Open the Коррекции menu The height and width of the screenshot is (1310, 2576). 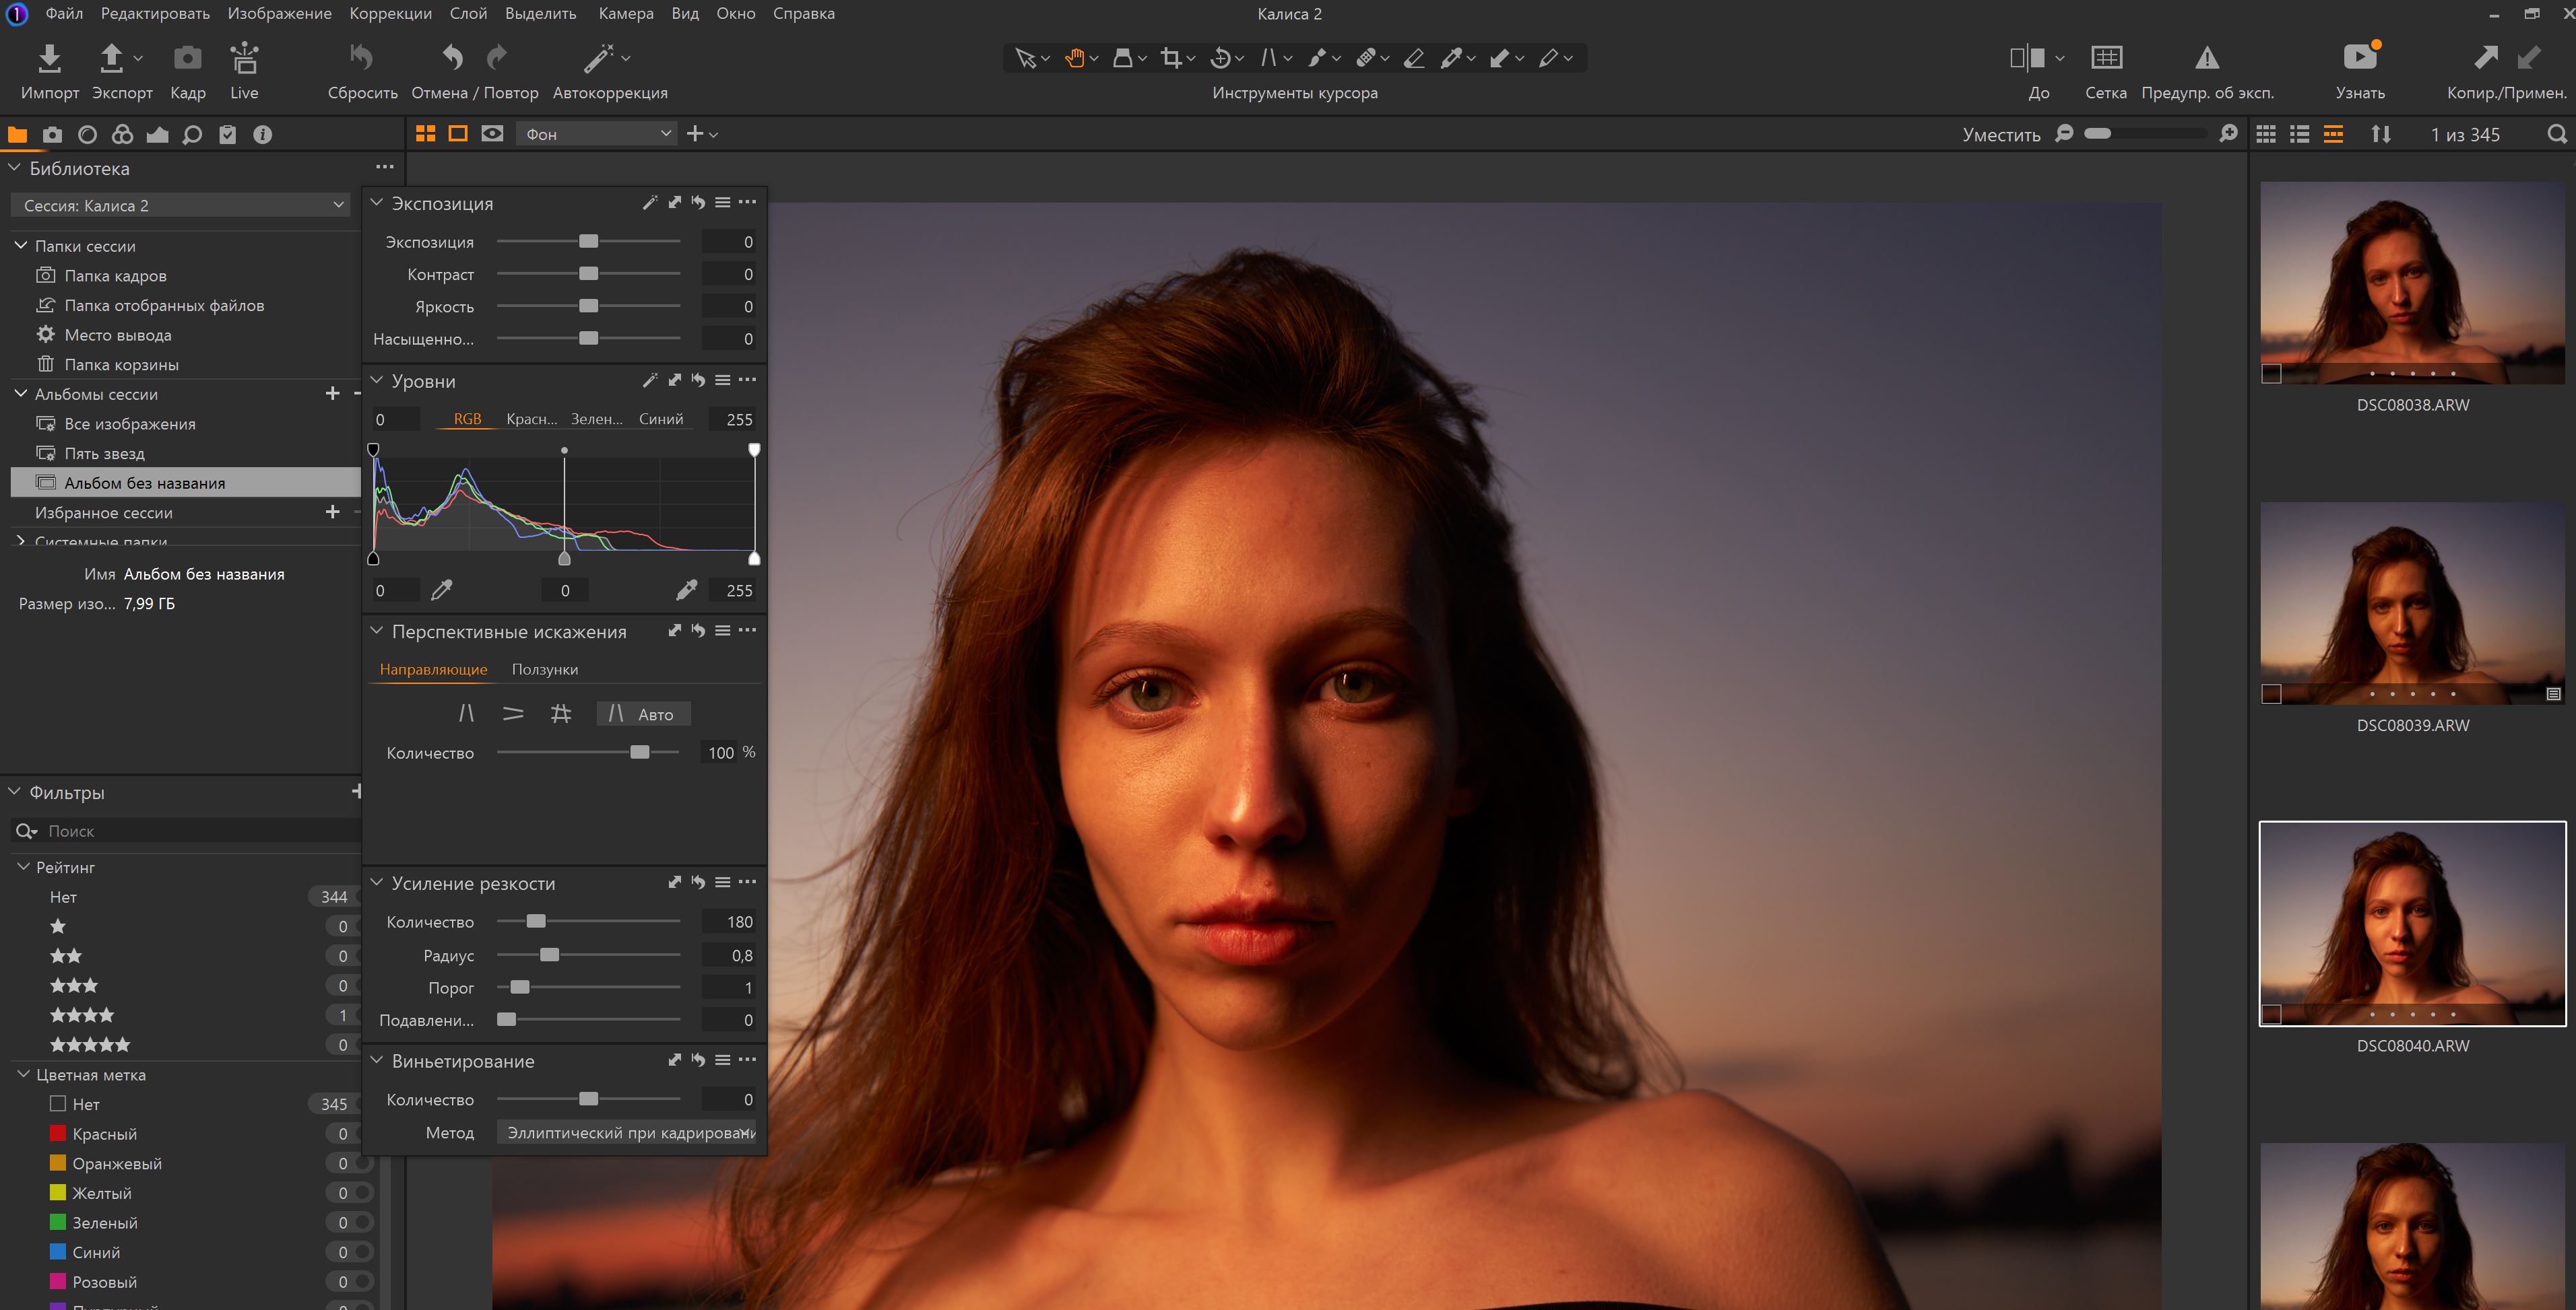click(x=390, y=14)
